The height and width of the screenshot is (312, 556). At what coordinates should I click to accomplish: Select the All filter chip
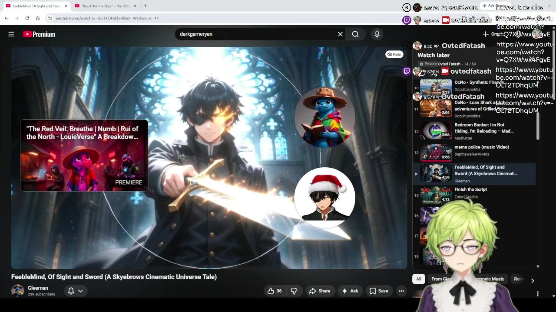coord(419,279)
